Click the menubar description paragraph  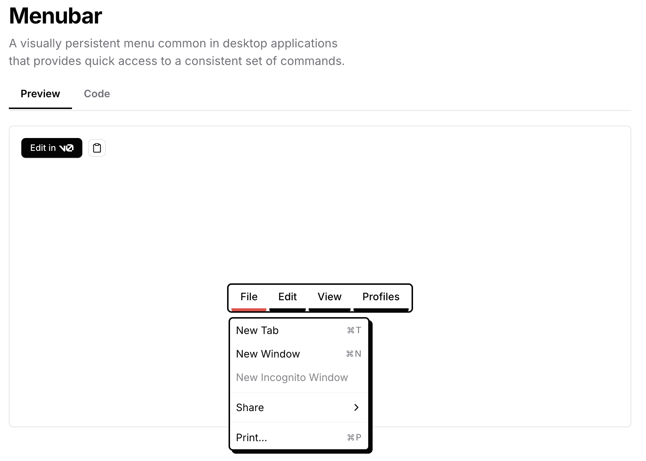pos(176,52)
